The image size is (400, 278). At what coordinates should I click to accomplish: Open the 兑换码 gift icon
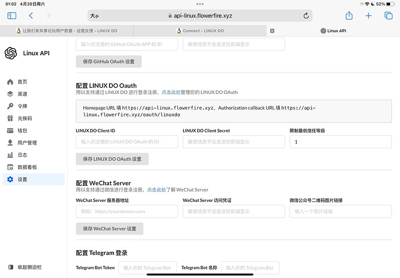coord(10,118)
